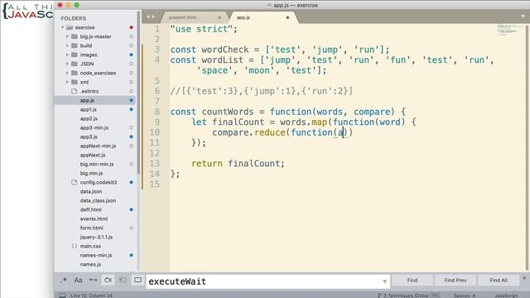The width and height of the screenshot is (530, 298).
Task: Close the present.html tab
Action: 219,17
